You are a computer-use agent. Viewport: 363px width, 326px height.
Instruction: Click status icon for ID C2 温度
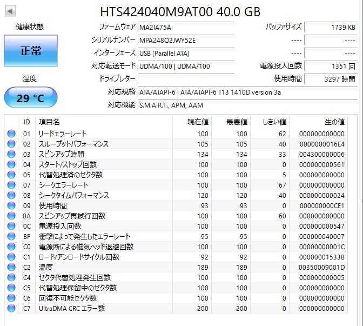pyautogui.click(x=11, y=267)
